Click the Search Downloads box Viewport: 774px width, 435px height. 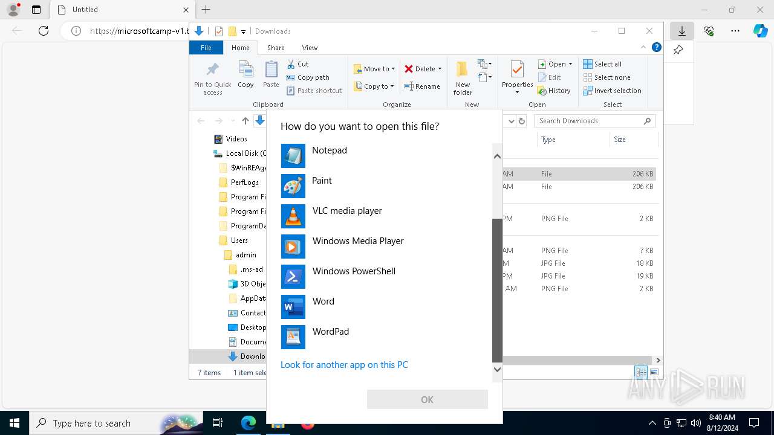596,121
